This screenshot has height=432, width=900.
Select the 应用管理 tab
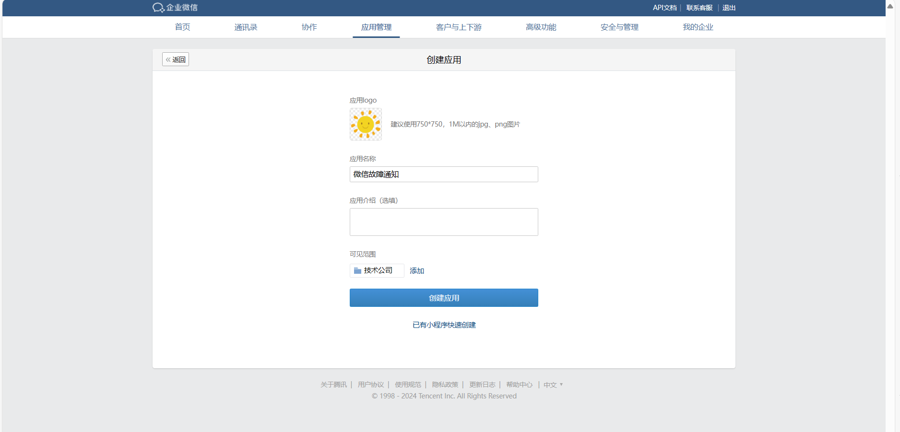coord(376,27)
